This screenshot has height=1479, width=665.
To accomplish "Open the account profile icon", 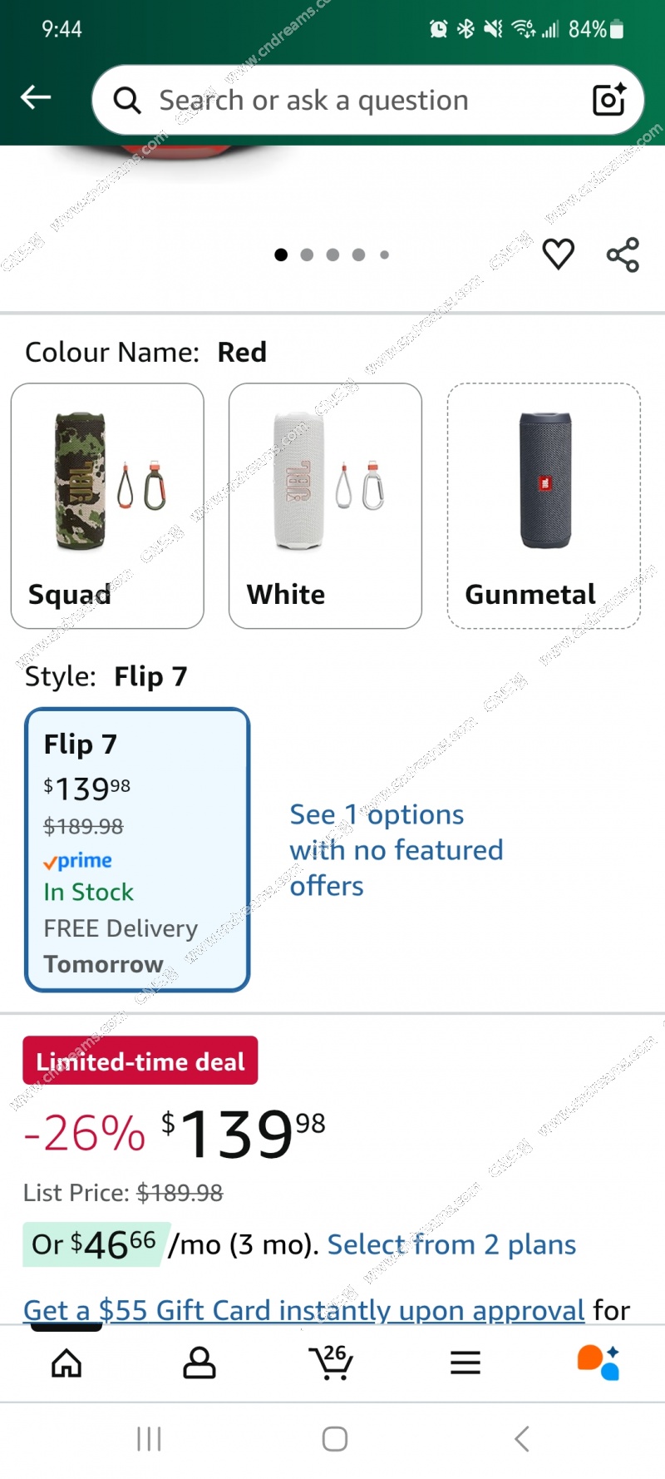I will point(199,1363).
